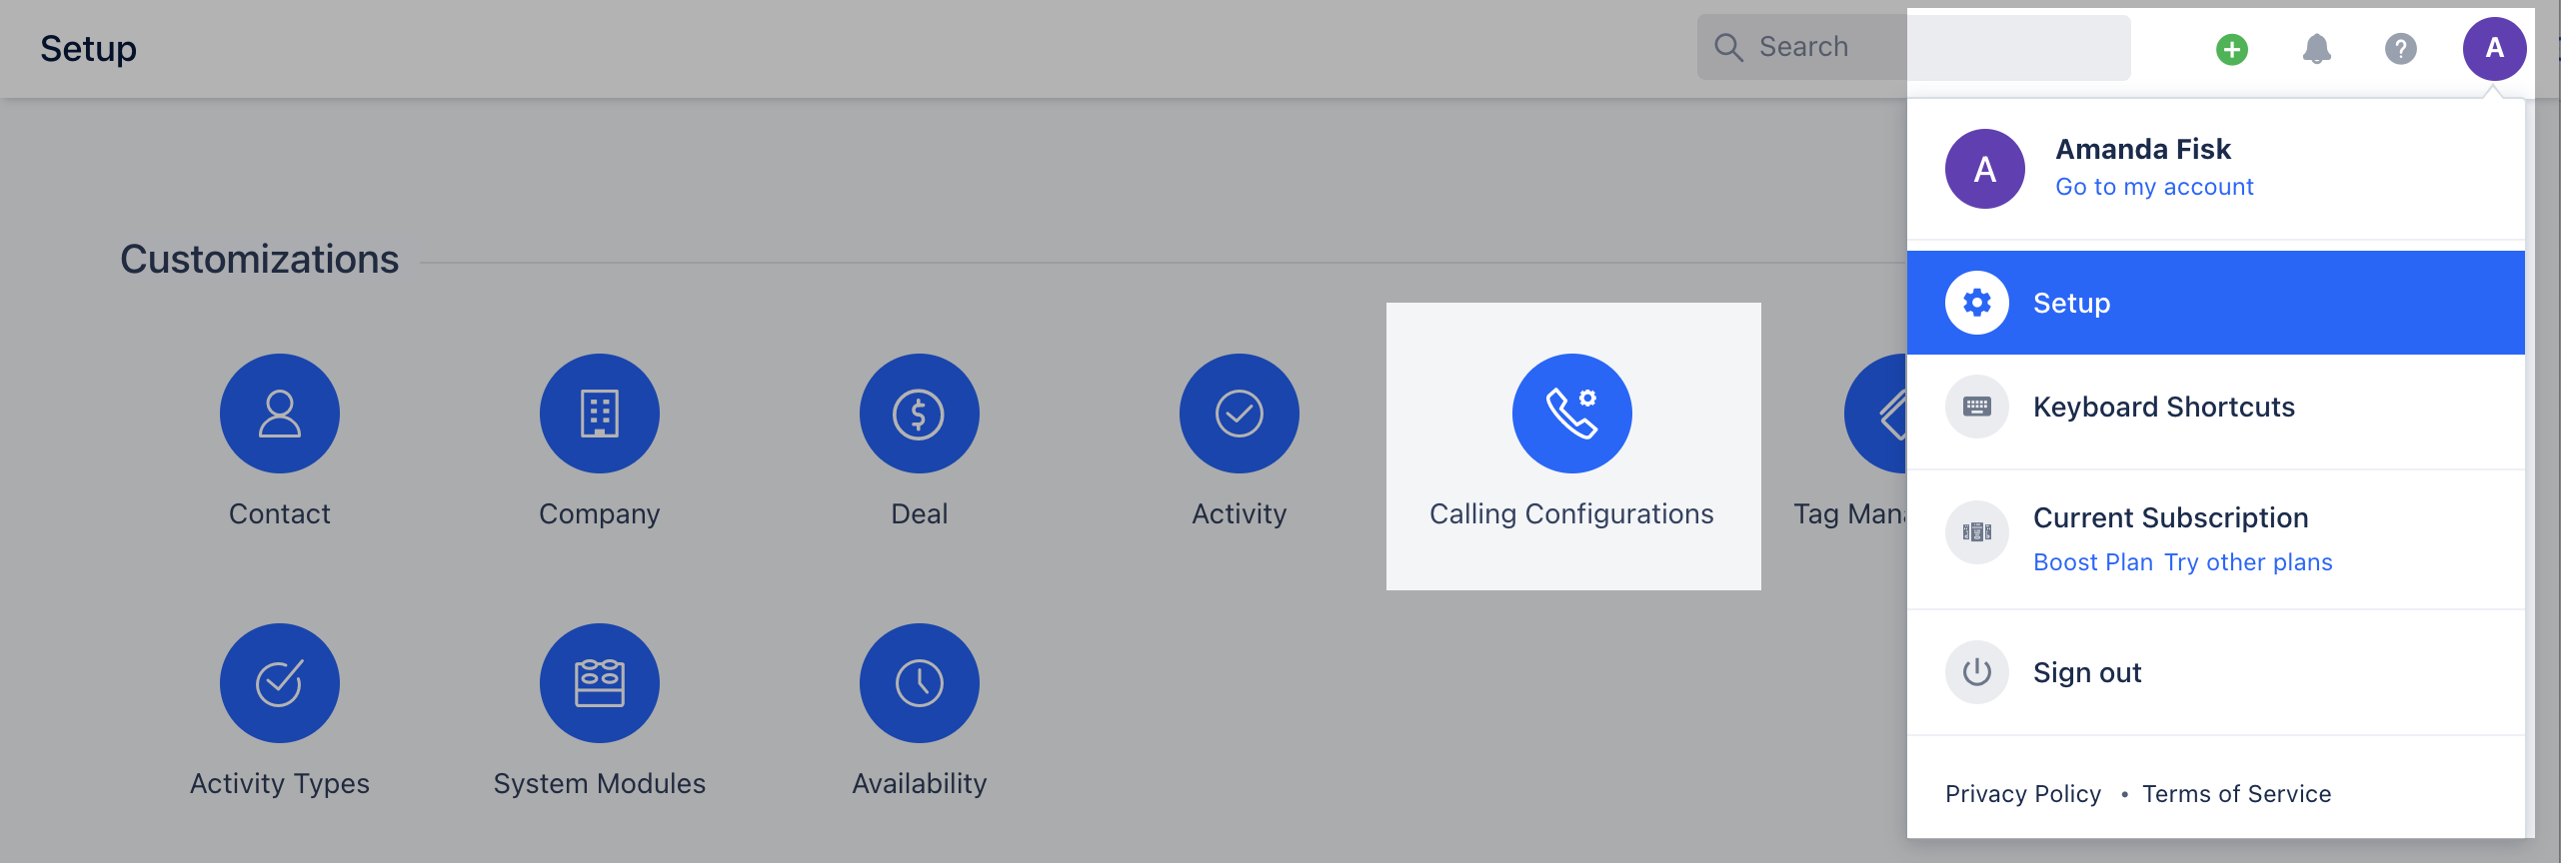Open the Privacy Policy link
2561x863 pixels.
click(x=2023, y=794)
